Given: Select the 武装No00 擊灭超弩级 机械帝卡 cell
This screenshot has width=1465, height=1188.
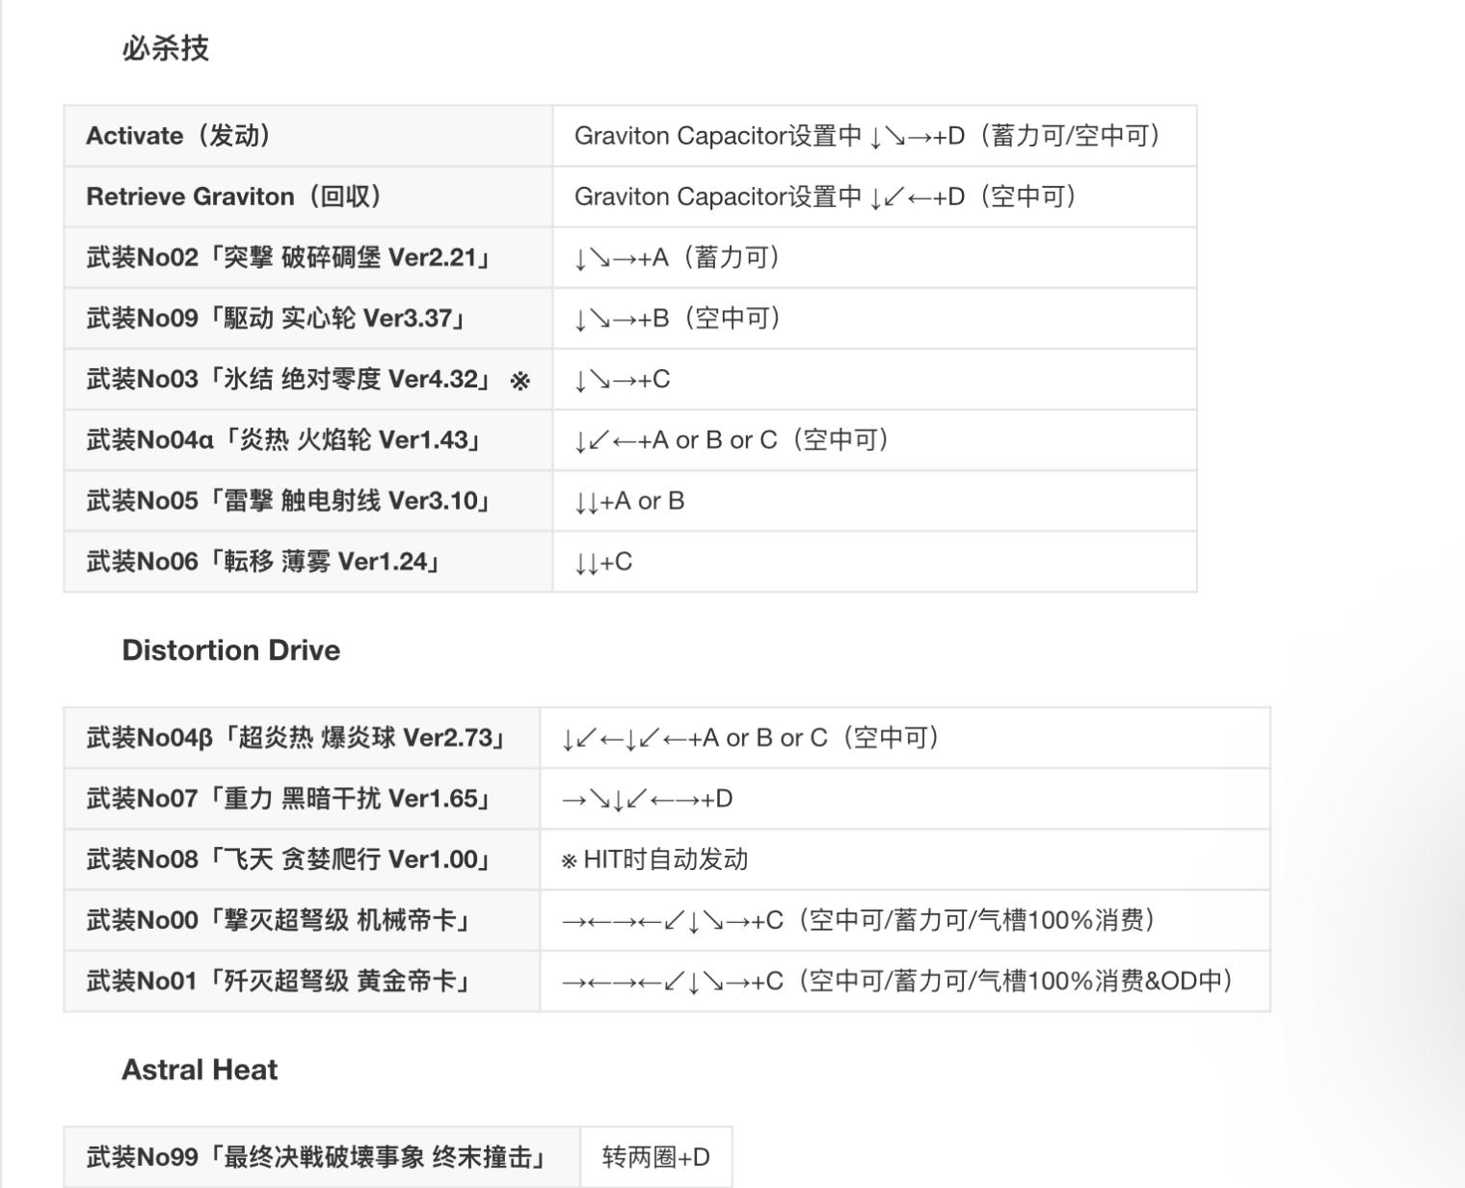Looking at the screenshot, I should pos(278,920).
